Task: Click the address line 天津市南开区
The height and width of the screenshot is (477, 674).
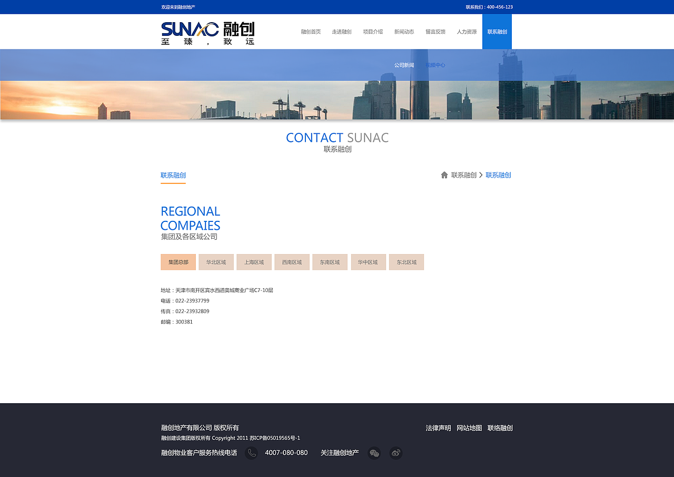Action: [x=217, y=290]
